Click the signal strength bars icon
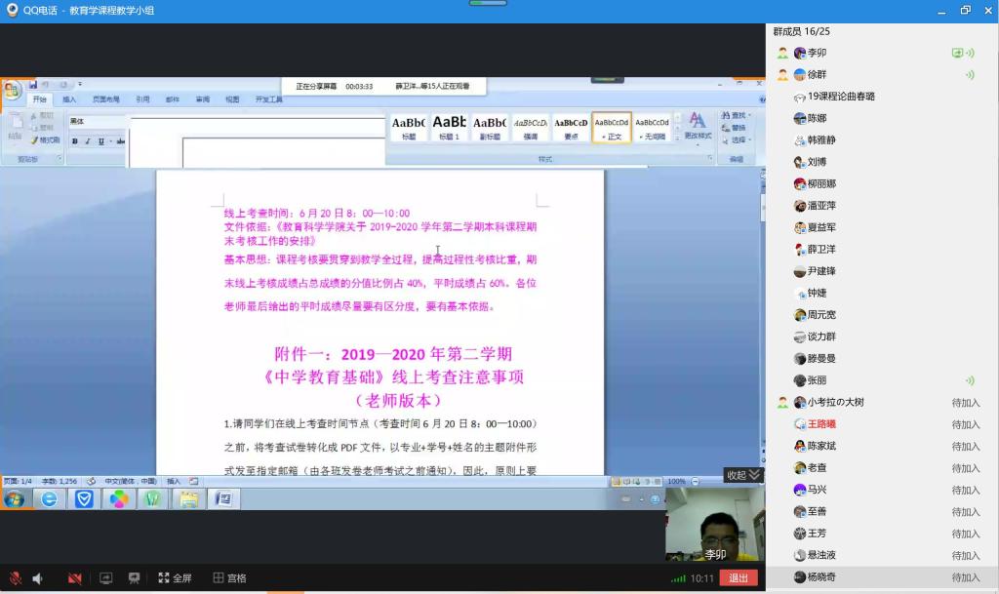Image resolution: width=999 pixels, height=594 pixels. coord(678,578)
